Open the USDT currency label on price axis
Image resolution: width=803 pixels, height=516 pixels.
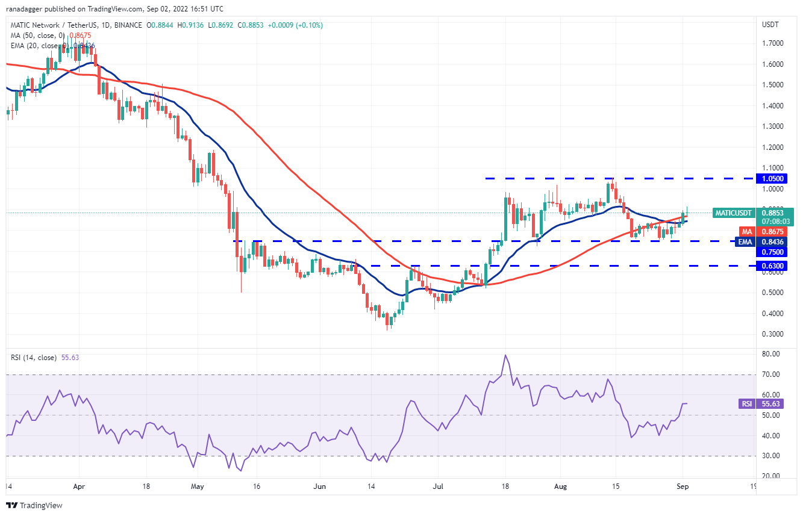point(770,25)
